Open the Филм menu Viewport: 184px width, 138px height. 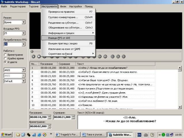pos(63,6)
